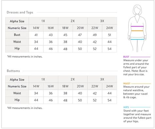Select the BUST heading in legend
Viewport: 155px width, 129px height.
click(126, 57)
